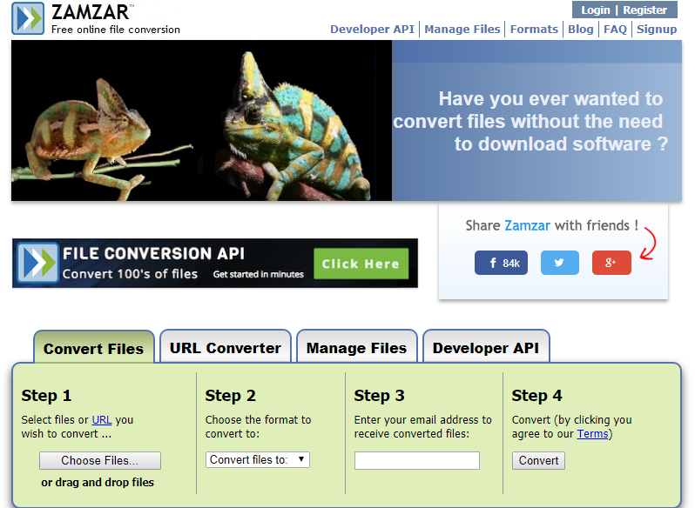
Task: Click 'Convert 100's of files' banner text
Action: [x=130, y=274]
